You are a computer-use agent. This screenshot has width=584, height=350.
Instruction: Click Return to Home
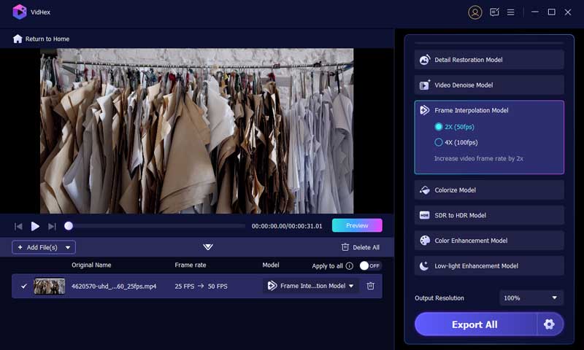tap(41, 39)
